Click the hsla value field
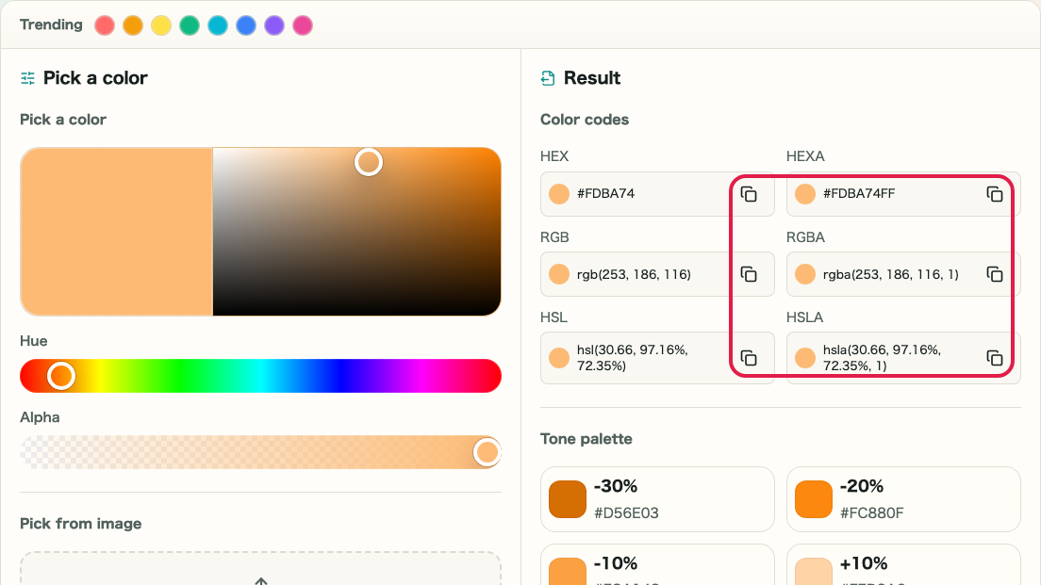Screen dimensions: 1041x585 click(x=903, y=358)
